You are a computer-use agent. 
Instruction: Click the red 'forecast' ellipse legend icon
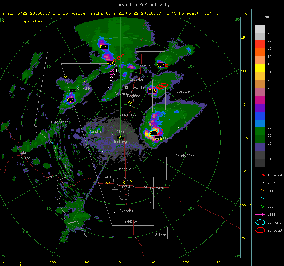coord(260,230)
